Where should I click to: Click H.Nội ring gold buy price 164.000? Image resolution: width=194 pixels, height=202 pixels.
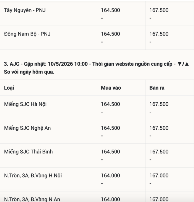110,176
